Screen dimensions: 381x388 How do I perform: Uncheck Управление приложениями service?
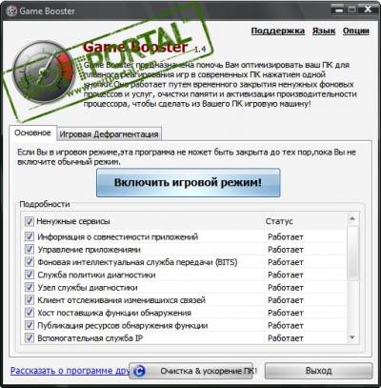[x=30, y=250]
